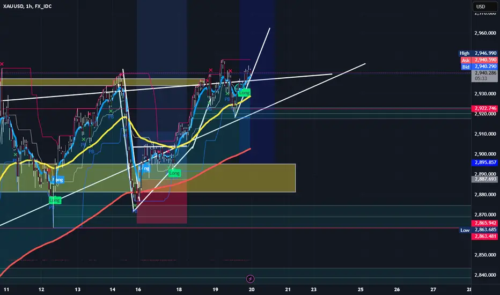Click the 2,960.000 price axis tick
Viewport: 500px width, 295px height.
pos(485,33)
